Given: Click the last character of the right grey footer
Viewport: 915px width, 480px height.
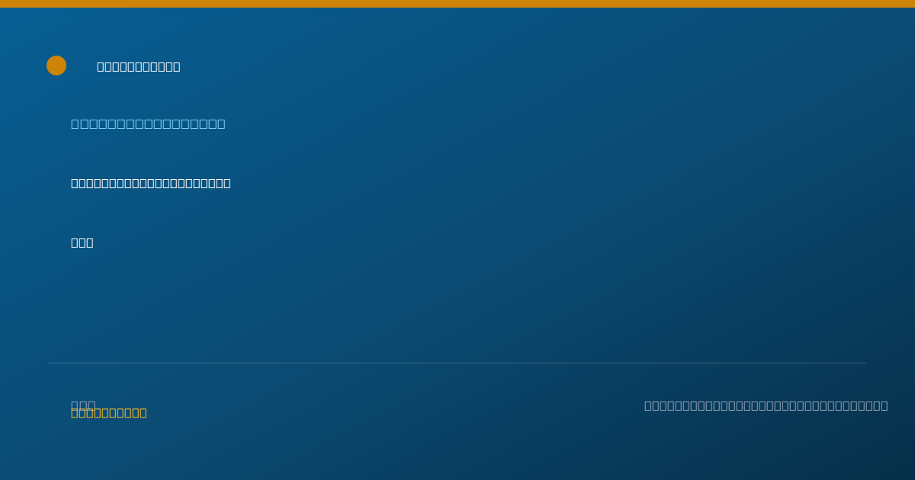Looking at the screenshot, I should [884, 405].
